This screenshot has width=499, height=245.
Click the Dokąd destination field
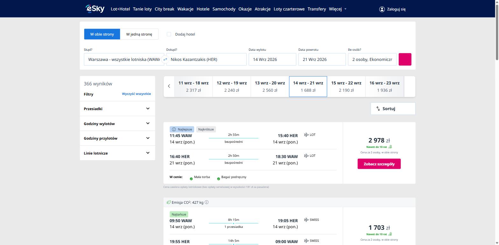point(207,59)
